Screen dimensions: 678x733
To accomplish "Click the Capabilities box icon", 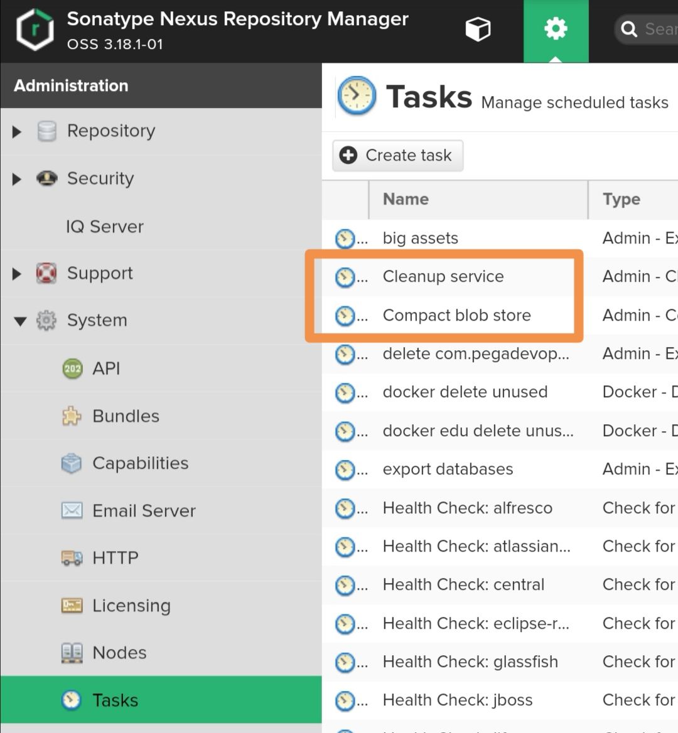I will coord(72,463).
